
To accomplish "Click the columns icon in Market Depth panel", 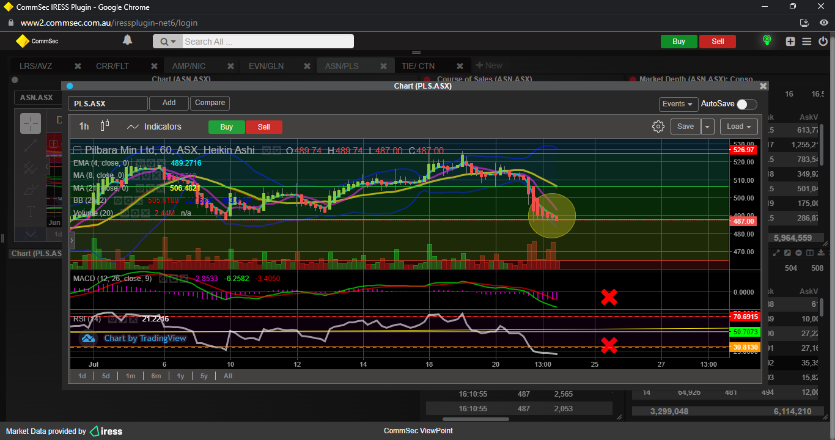I will pos(810,252).
